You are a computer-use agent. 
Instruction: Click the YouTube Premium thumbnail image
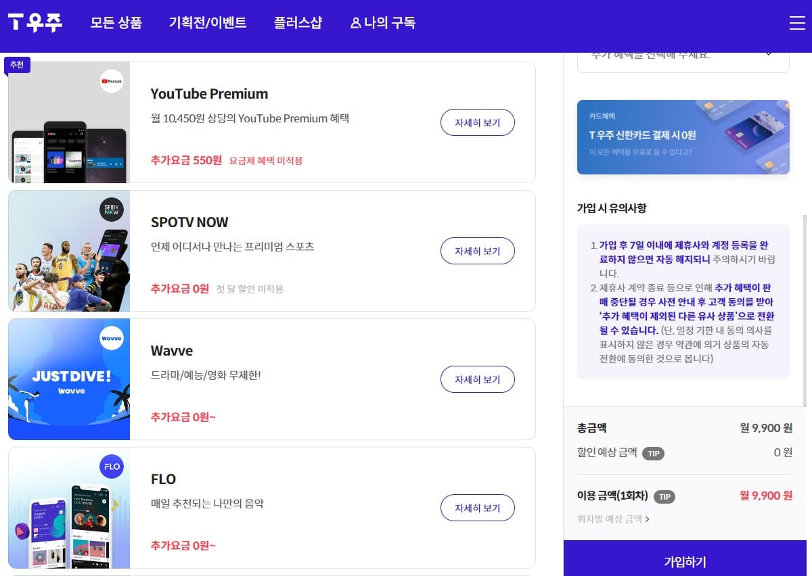[69, 122]
